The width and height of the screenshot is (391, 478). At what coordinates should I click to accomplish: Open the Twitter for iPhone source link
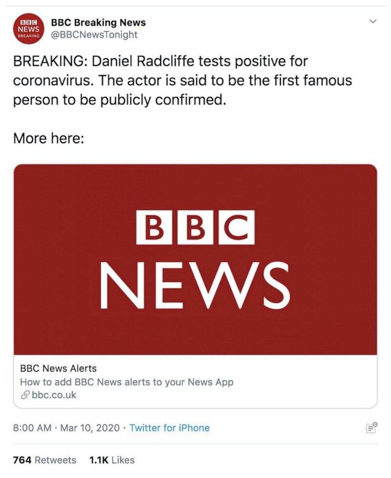click(169, 428)
